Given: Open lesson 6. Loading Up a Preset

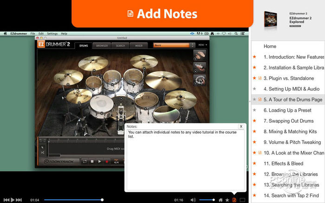Looking at the screenshot, I should pos(287,110).
